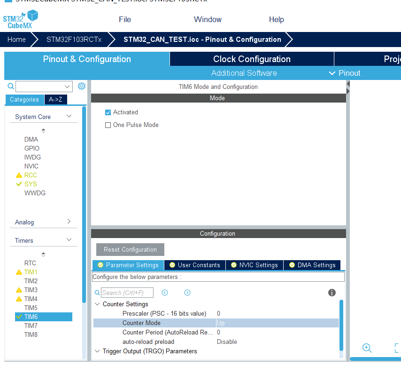Click Additional Software link

tap(244, 73)
